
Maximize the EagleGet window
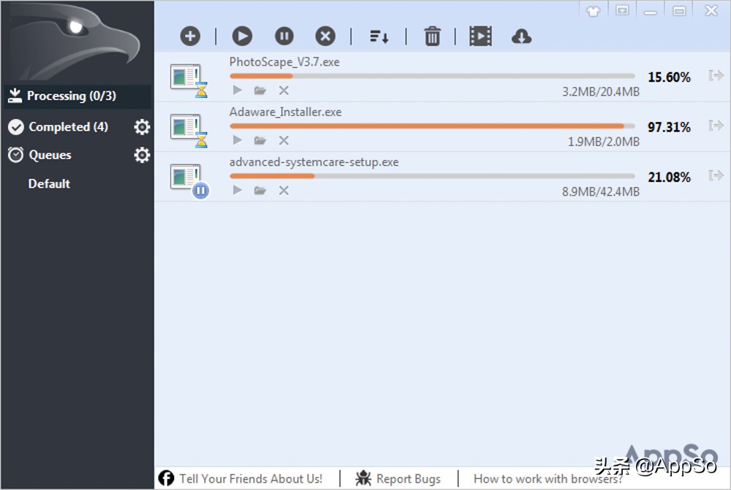click(x=679, y=11)
